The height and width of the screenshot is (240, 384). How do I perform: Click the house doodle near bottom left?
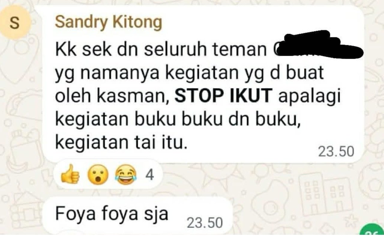23,209
